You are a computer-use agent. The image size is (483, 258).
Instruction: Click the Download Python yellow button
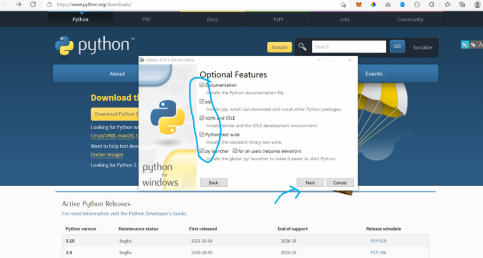[x=115, y=114]
